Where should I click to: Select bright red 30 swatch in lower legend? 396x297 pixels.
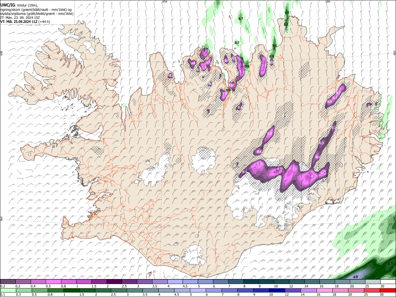point(388,290)
